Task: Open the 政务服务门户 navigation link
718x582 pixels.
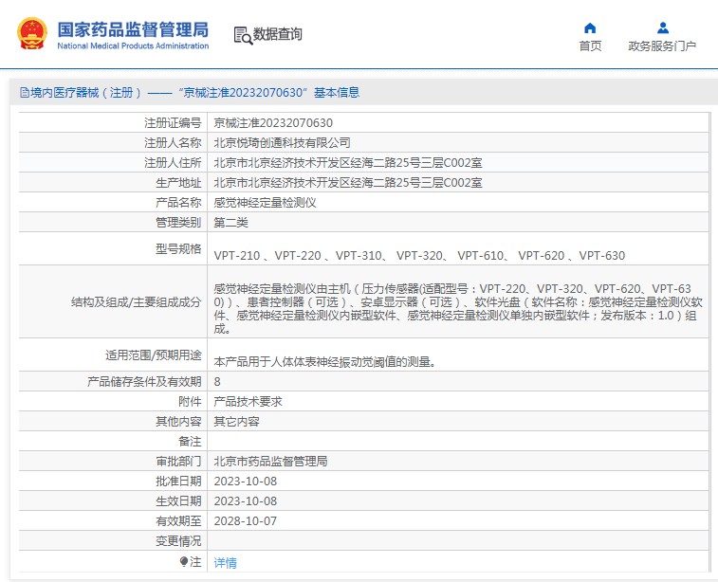Action: click(x=662, y=46)
